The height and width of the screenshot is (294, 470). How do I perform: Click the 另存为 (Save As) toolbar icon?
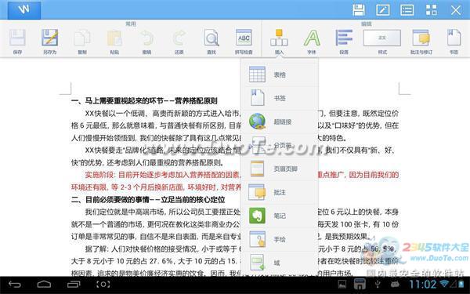tap(50, 42)
